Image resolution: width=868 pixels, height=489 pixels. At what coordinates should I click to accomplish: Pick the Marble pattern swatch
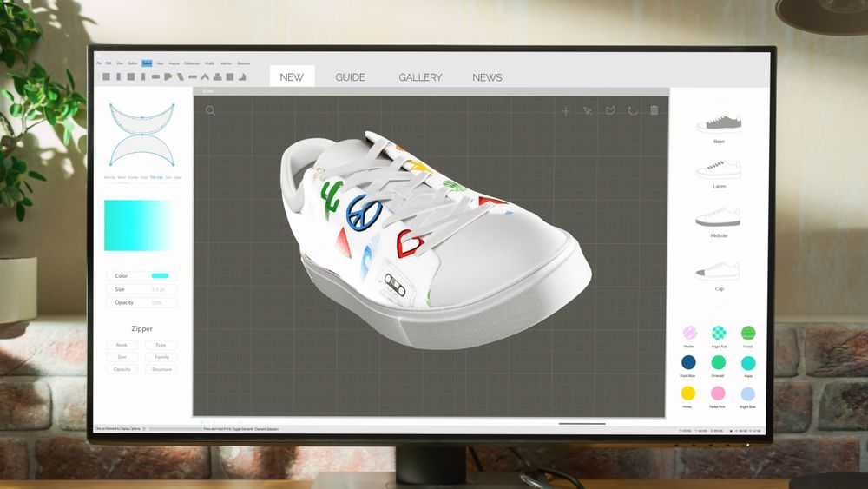click(689, 333)
